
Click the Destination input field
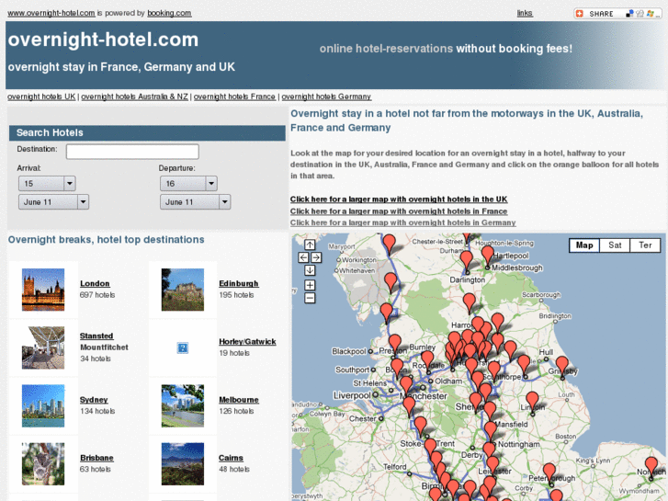[132, 152]
